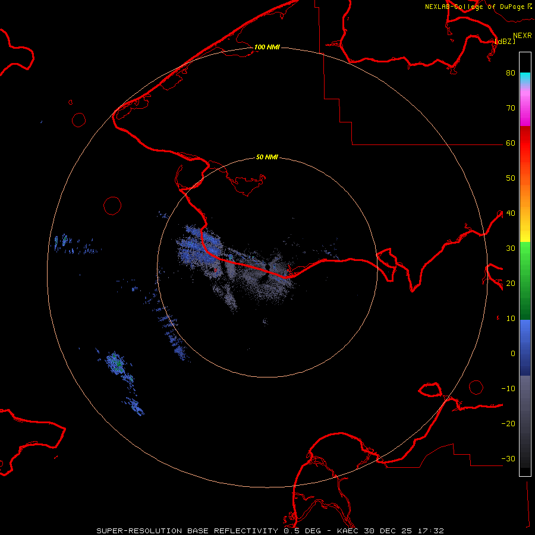Click the magenta band of the color bar

(x=525, y=114)
